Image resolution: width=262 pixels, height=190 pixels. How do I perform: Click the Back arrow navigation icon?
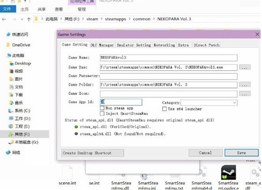coord(4,19)
